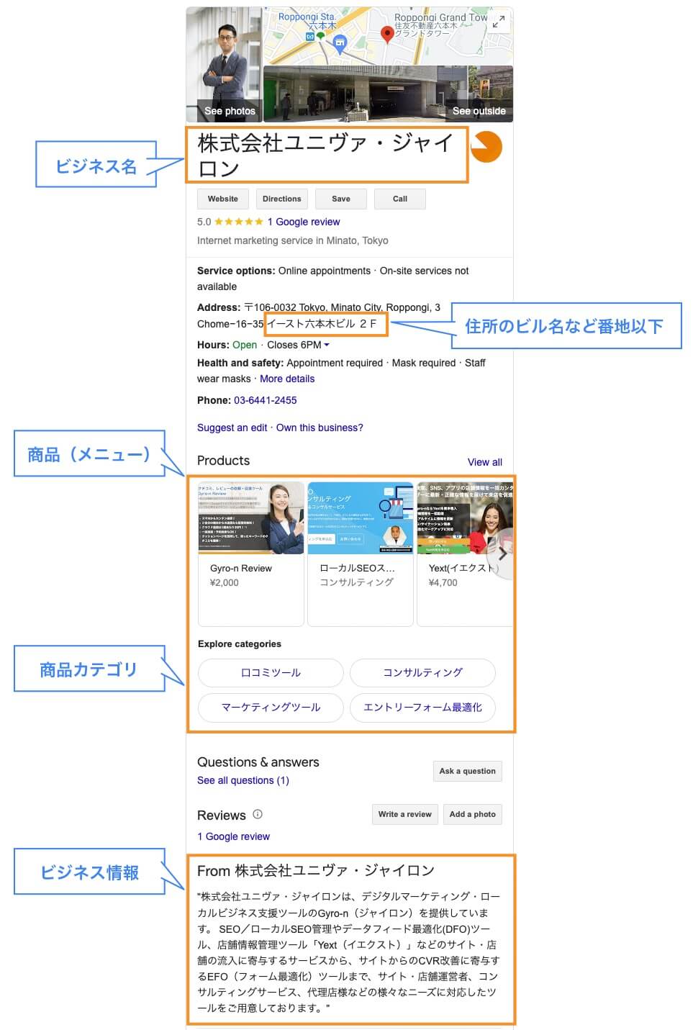Get Directions to the business
The height and width of the screenshot is (1030, 693).
pyautogui.click(x=282, y=199)
